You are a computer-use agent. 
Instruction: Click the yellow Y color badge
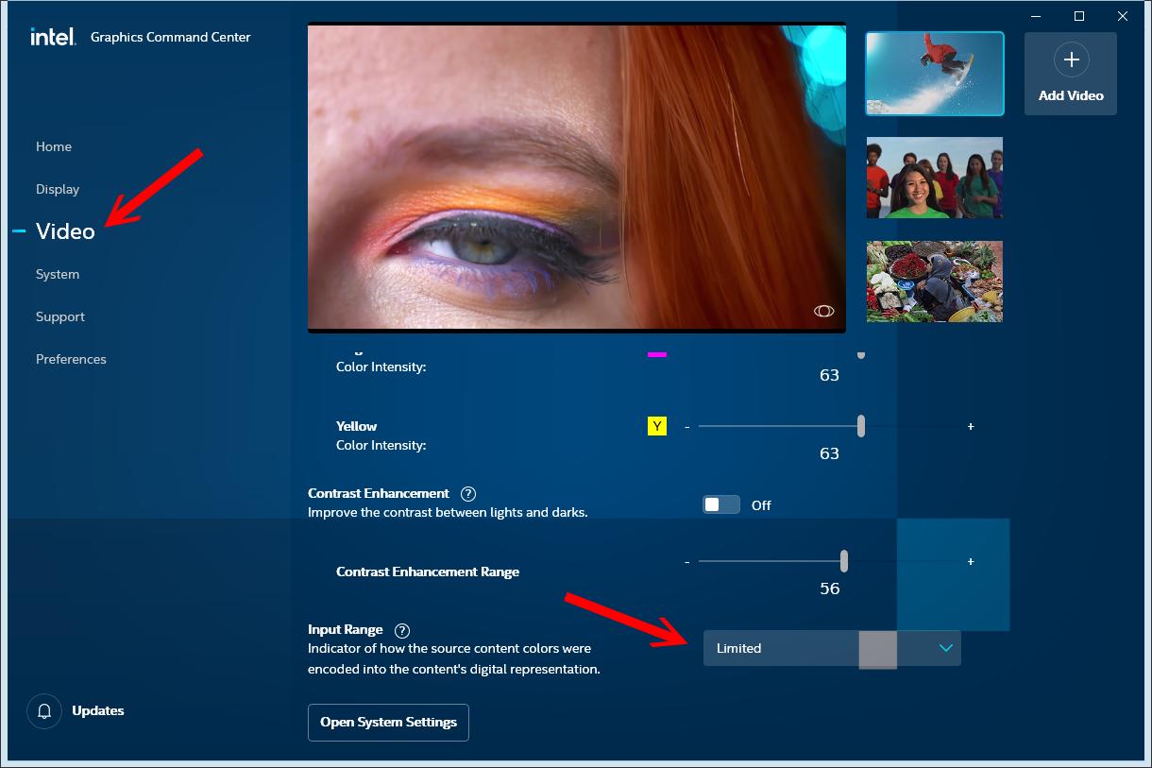coord(657,426)
